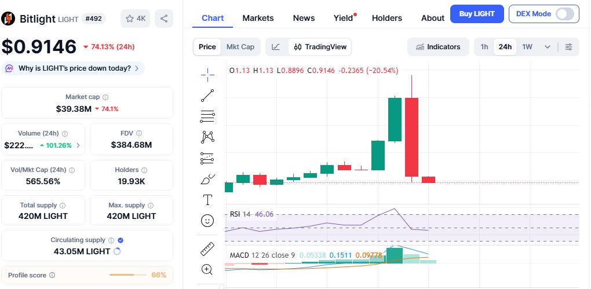Viewport: 591px width, 289px height.
Task: Expand the 24h volume details arrow
Action: pos(78,145)
